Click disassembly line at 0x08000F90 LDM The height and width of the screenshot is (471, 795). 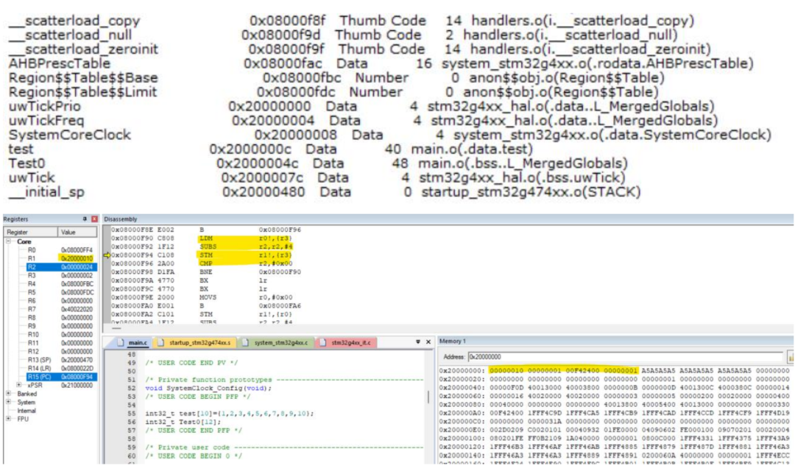[201, 238]
